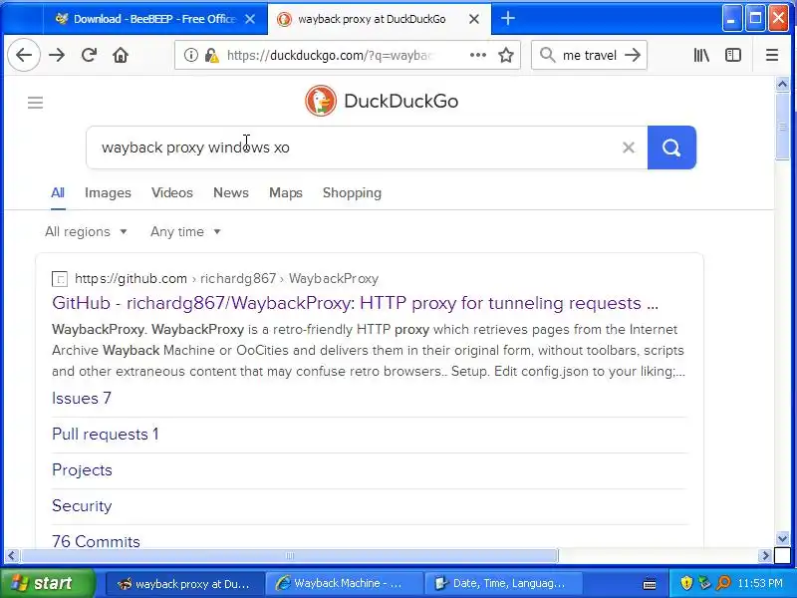
Task: Click the horizontal scrollbar thumb
Action: coord(289,556)
